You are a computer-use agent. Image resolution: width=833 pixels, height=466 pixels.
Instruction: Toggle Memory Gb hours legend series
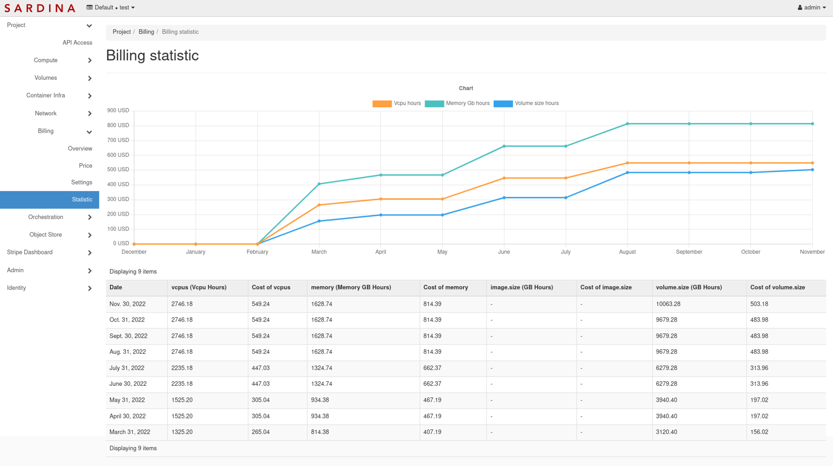(457, 103)
